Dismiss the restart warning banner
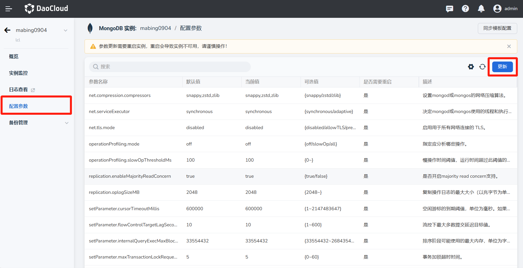 click(509, 46)
